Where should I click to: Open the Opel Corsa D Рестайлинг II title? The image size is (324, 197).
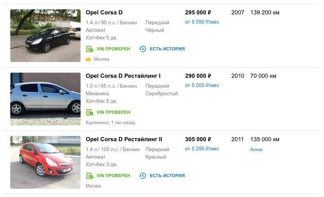tap(124, 139)
